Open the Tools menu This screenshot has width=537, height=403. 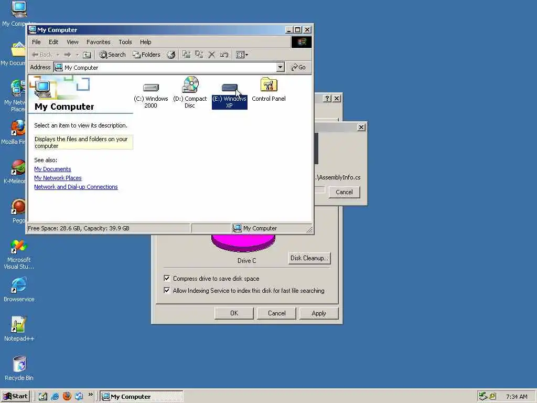(125, 42)
